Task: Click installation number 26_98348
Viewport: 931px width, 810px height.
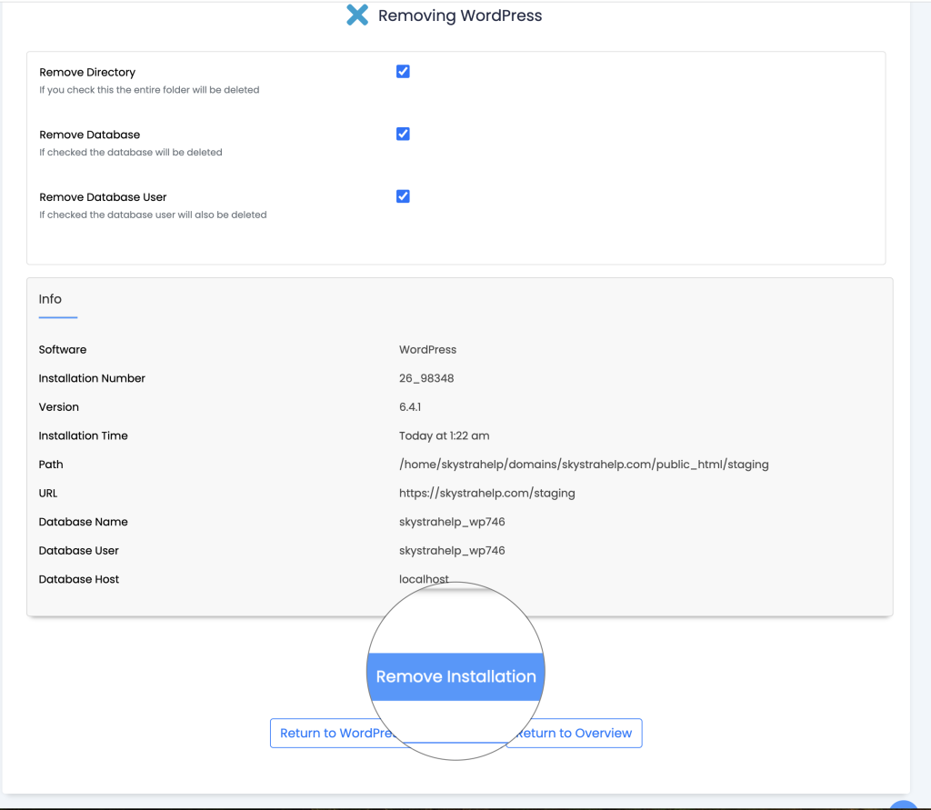Action: (425, 378)
